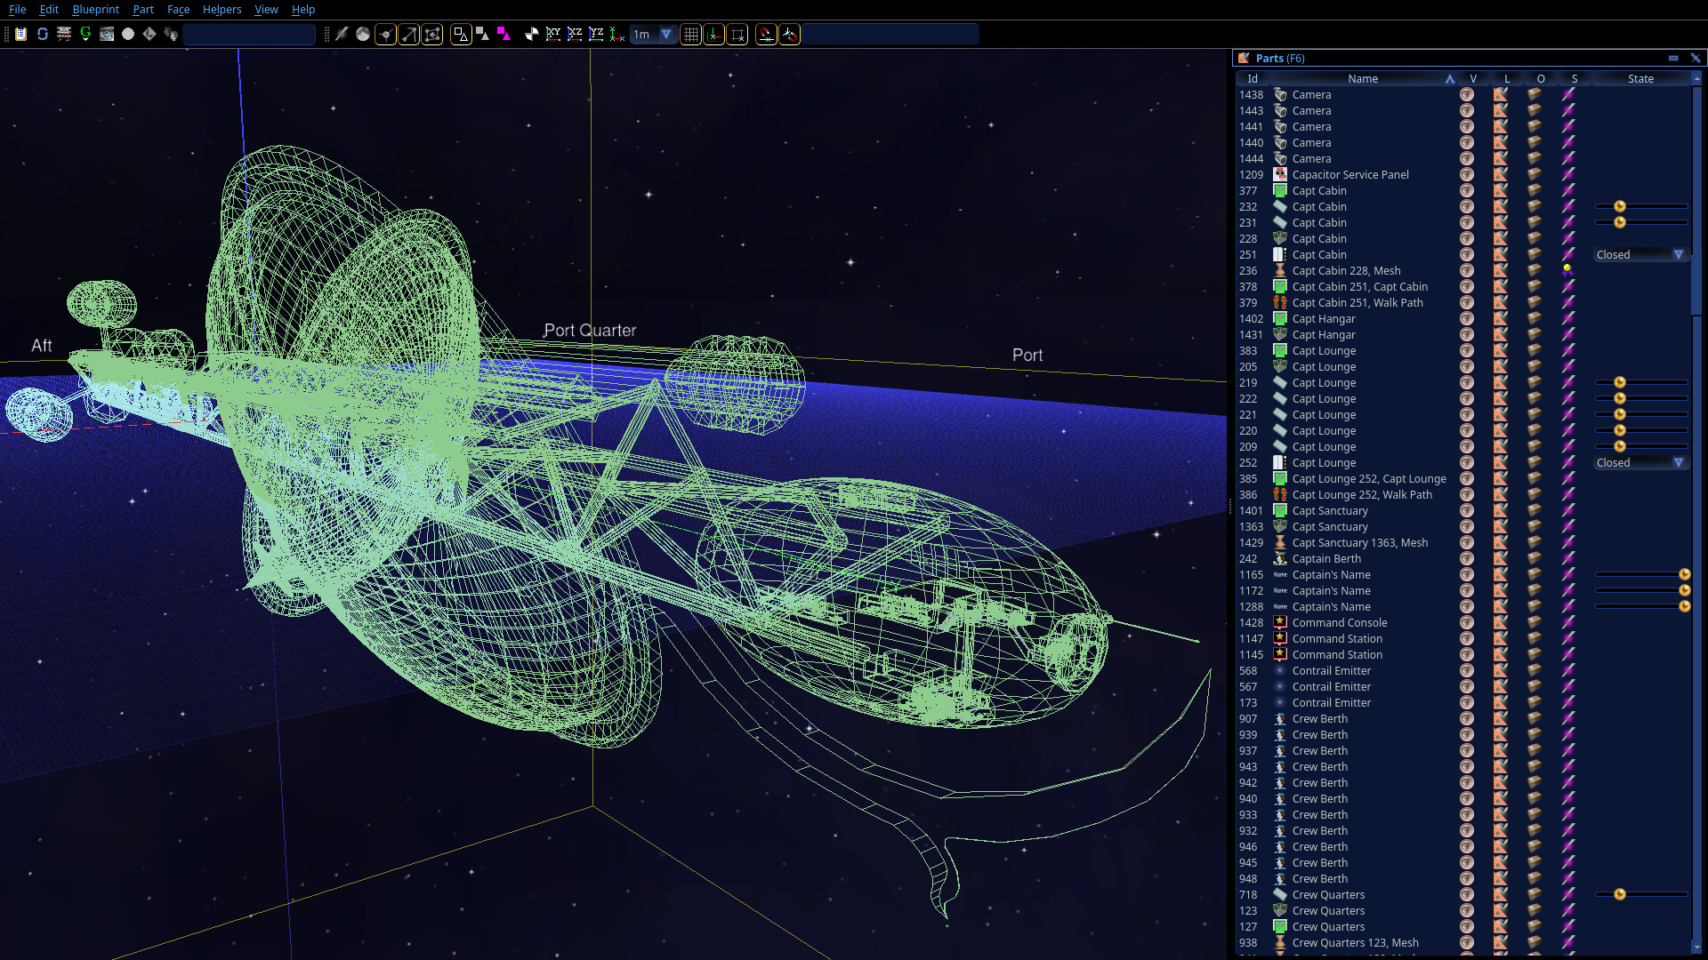The width and height of the screenshot is (1708, 960).
Task: Activate the YZ plane constraint icon
Action: pos(595,35)
